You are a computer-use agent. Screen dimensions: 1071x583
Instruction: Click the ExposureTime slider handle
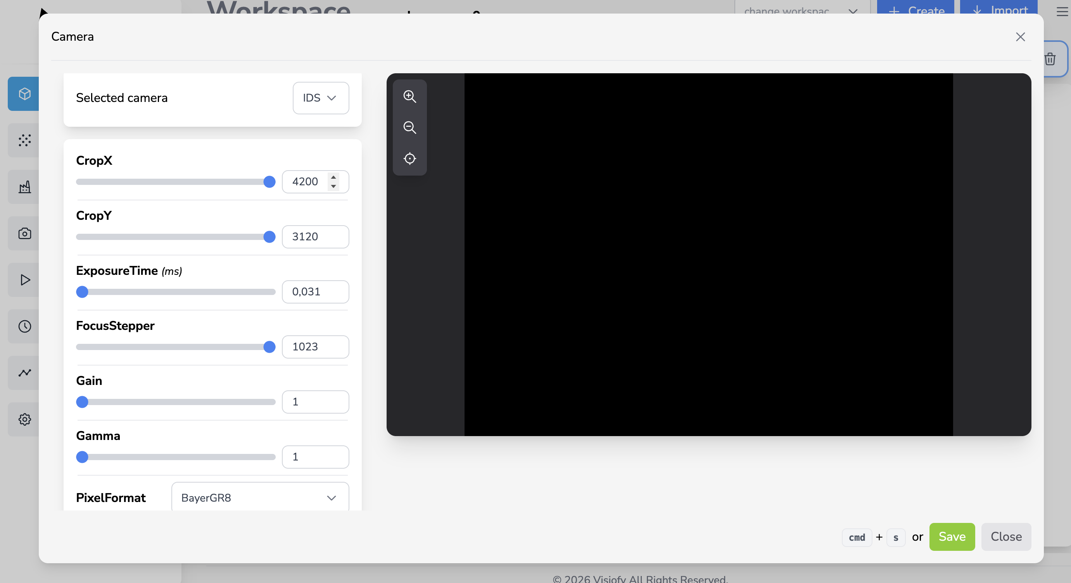coord(82,292)
